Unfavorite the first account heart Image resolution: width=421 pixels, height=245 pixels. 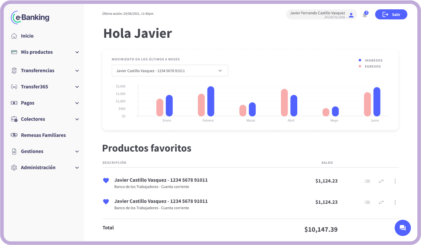click(x=106, y=180)
